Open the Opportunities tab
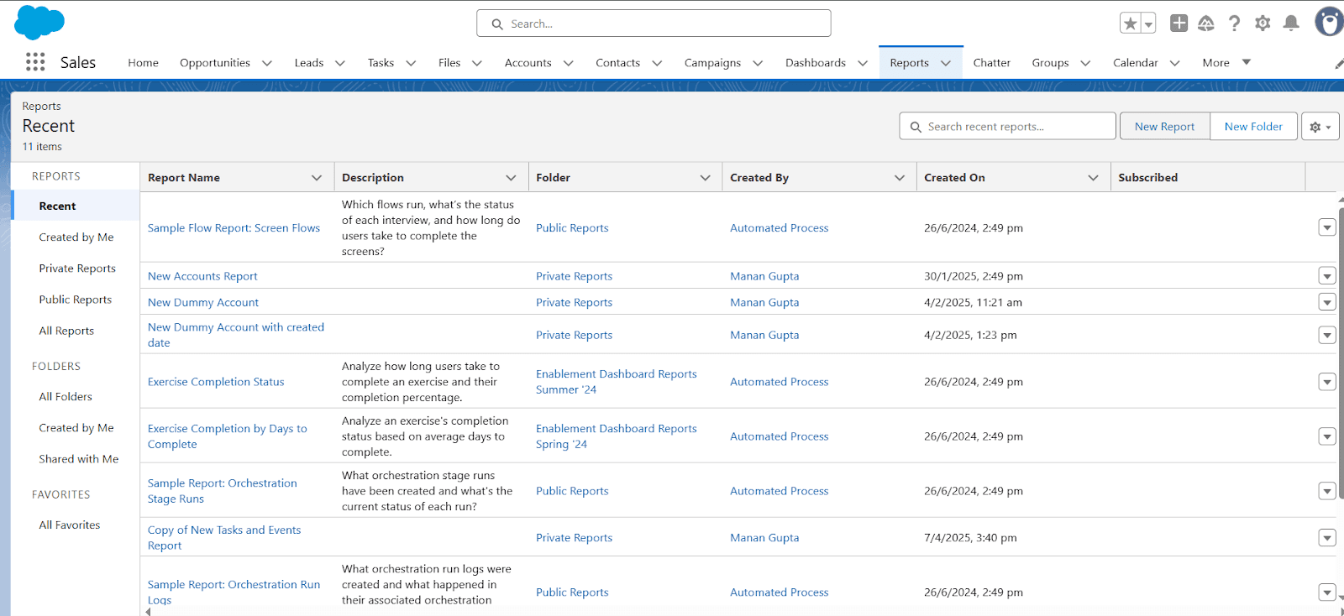Viewport: 1344px width, 616px height. [215, 63]
